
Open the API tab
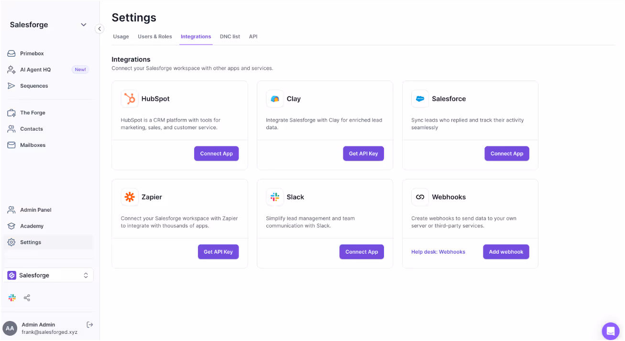click(x=253, y=36)
